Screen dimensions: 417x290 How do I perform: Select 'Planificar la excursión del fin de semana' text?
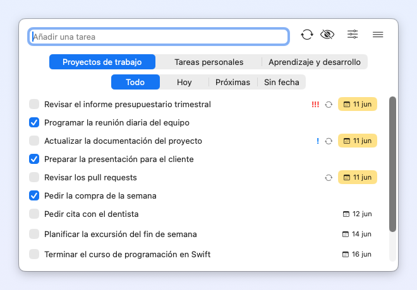tap(121, 235)
